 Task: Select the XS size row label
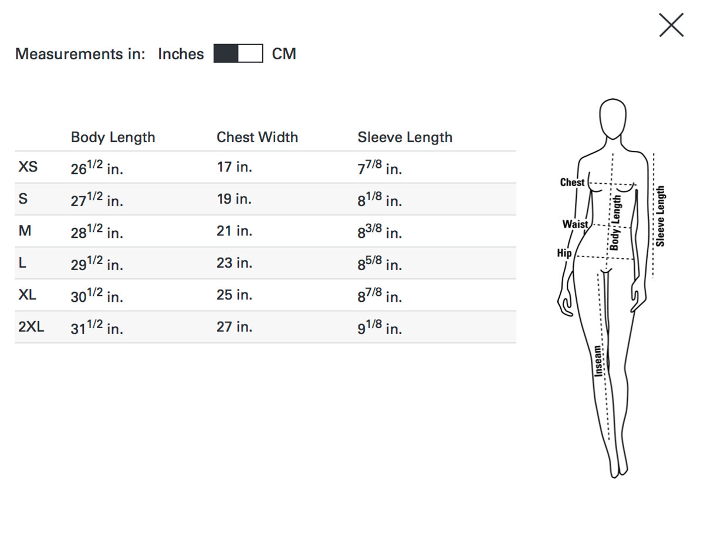(28, 167)
